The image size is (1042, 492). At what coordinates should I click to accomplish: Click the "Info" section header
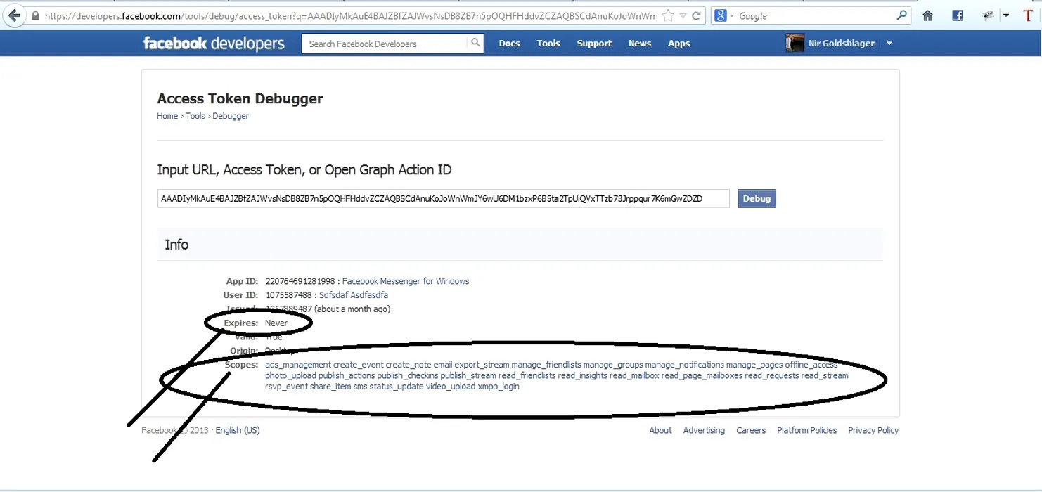click(x=176, y=245)
